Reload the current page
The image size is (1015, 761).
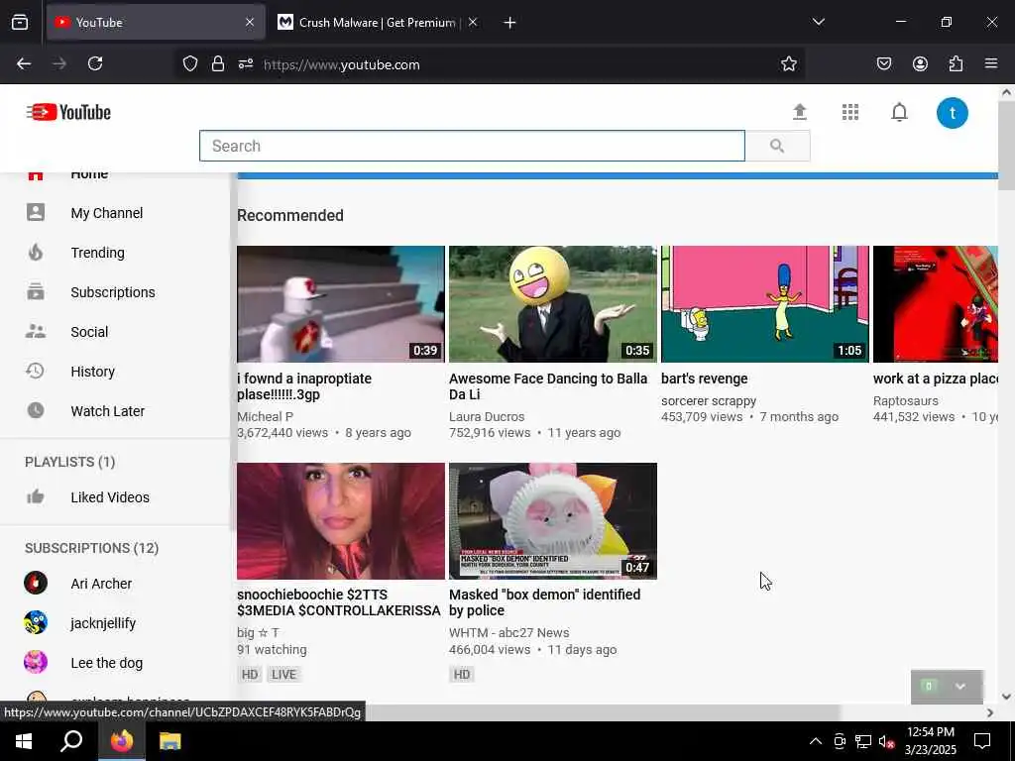(x=95, y=63)
